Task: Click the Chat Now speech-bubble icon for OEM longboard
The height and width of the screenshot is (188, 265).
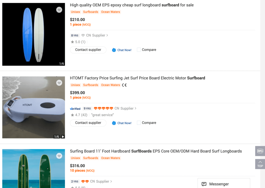Action: (114, 50)
